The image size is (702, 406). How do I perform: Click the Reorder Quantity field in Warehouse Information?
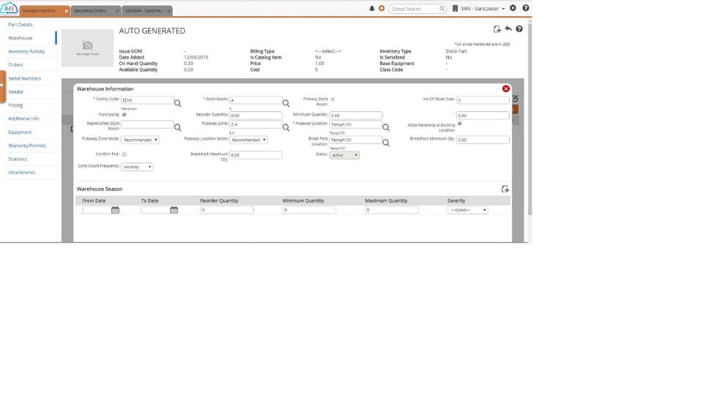(x=256, y=115)
